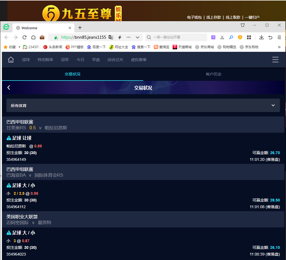Open the address bar dropdown chevron
This screenshot has height=260, width=286.
[138, 37]
